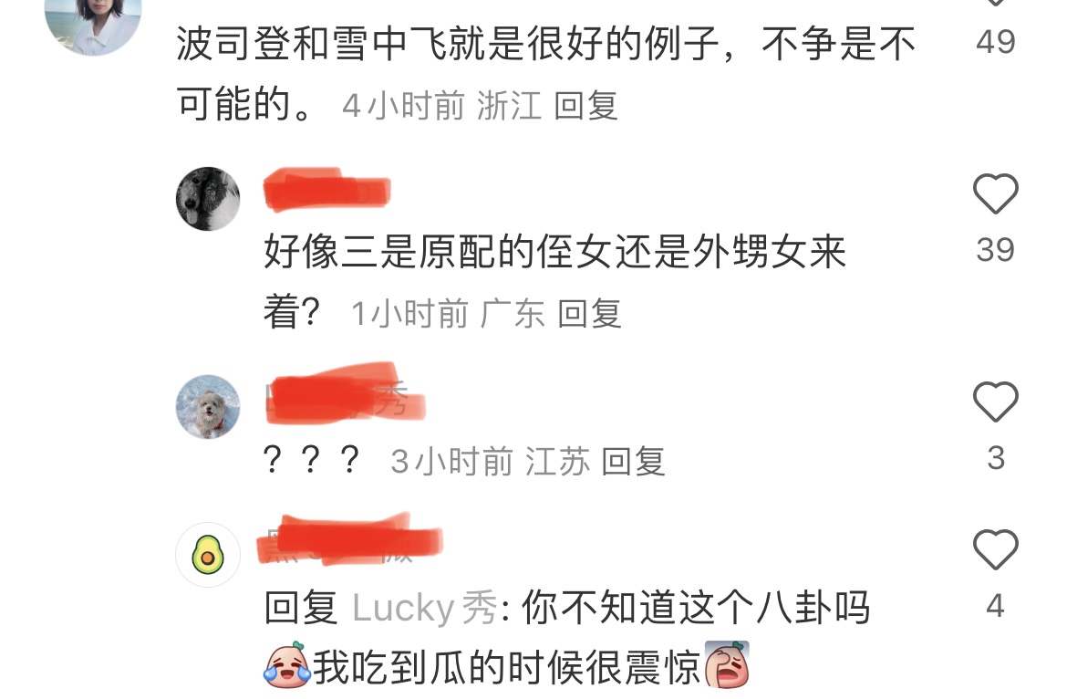Like the 你不知道这个八卦吗 reply
The width and height of the screenshot is (1067, 699).
[x=995, y=549]
